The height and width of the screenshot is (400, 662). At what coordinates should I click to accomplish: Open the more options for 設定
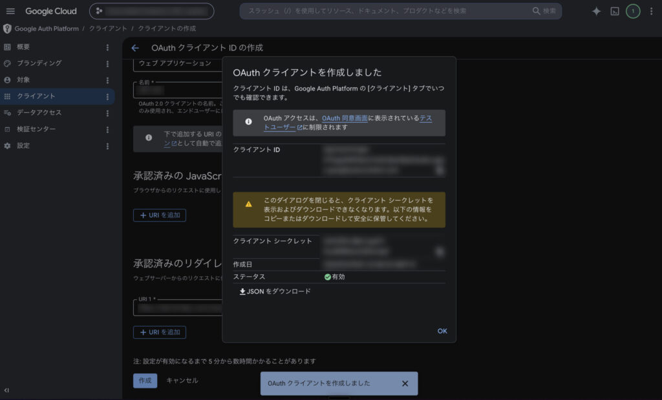click(x=107, y=146)
